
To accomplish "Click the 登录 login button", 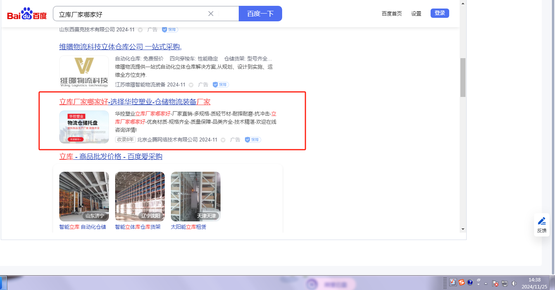I will tap(440, 13).
